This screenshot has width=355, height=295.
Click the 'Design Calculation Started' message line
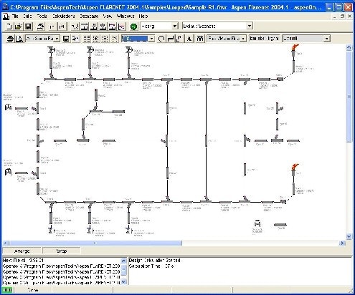(x=154, y=260)
